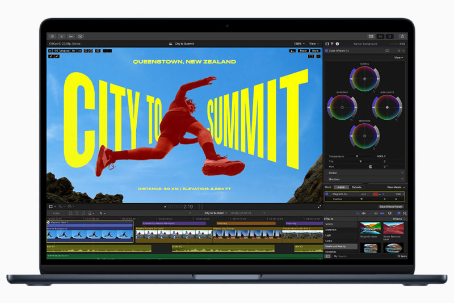Open the Color inspector tab icon
This screenshot has height=303, width=454.
332,44
